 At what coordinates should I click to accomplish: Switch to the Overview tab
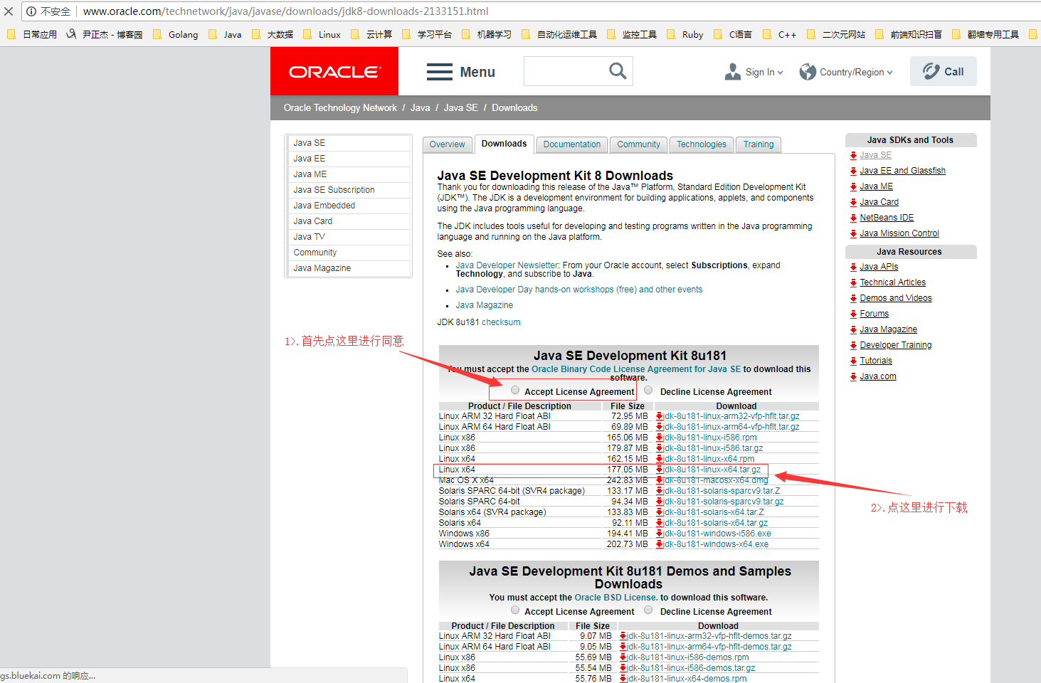447,144
